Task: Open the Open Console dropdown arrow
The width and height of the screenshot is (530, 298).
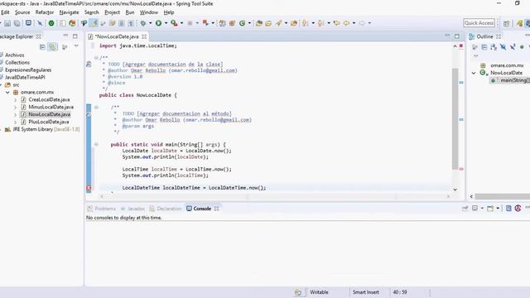Action: pyautogui.click(x=498, y=209)
